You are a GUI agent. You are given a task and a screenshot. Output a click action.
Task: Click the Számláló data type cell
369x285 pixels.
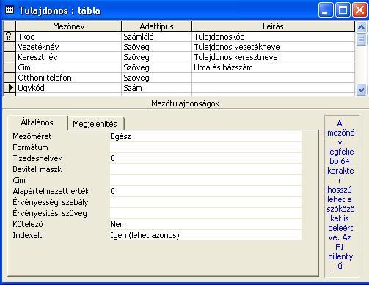(156, 37)
